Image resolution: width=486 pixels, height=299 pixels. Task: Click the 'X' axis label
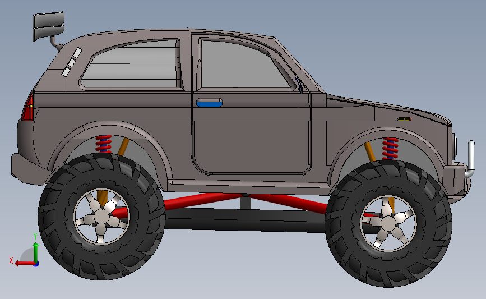pyautogui.click(x=11, y=260)
